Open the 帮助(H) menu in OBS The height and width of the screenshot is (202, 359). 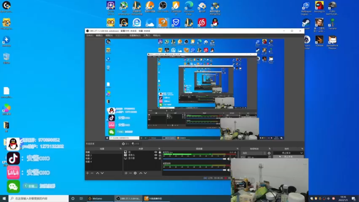click(157, 35)
